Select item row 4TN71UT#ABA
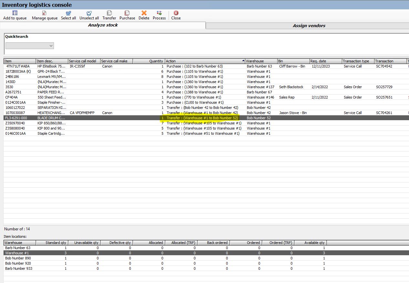 point(206,66)
